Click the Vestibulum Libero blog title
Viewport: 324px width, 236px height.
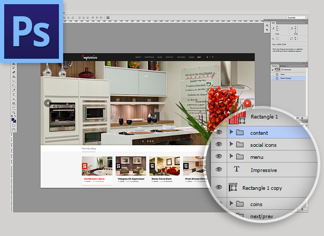(x=94, y=179)
